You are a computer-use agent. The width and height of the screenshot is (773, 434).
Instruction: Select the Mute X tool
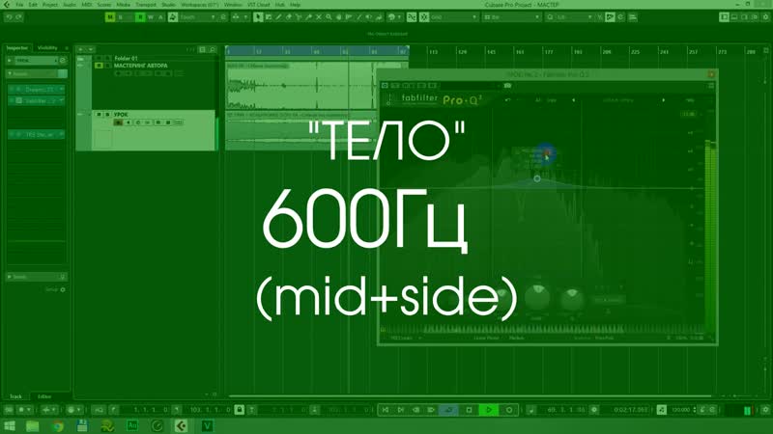(319, 17)
